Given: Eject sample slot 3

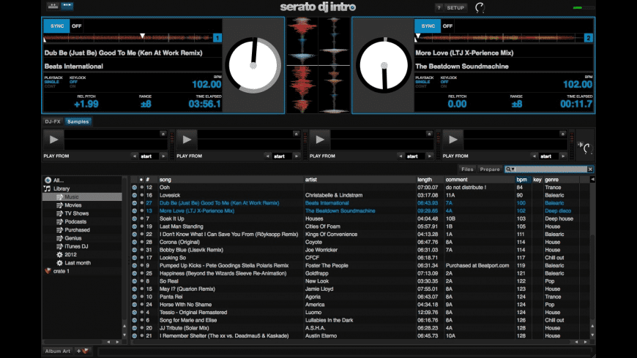Looking at the screenshot, I should (x=429, y=134).
